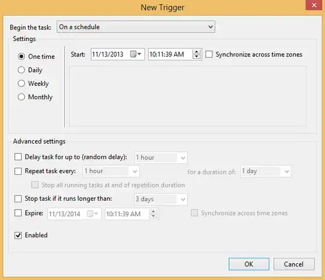Image resolution: width=325 pixels, height=280 pixels.
Task: Open the Repeat task every 1 hour dropdown
Action: pyautogui.click(x=111, y=171)
